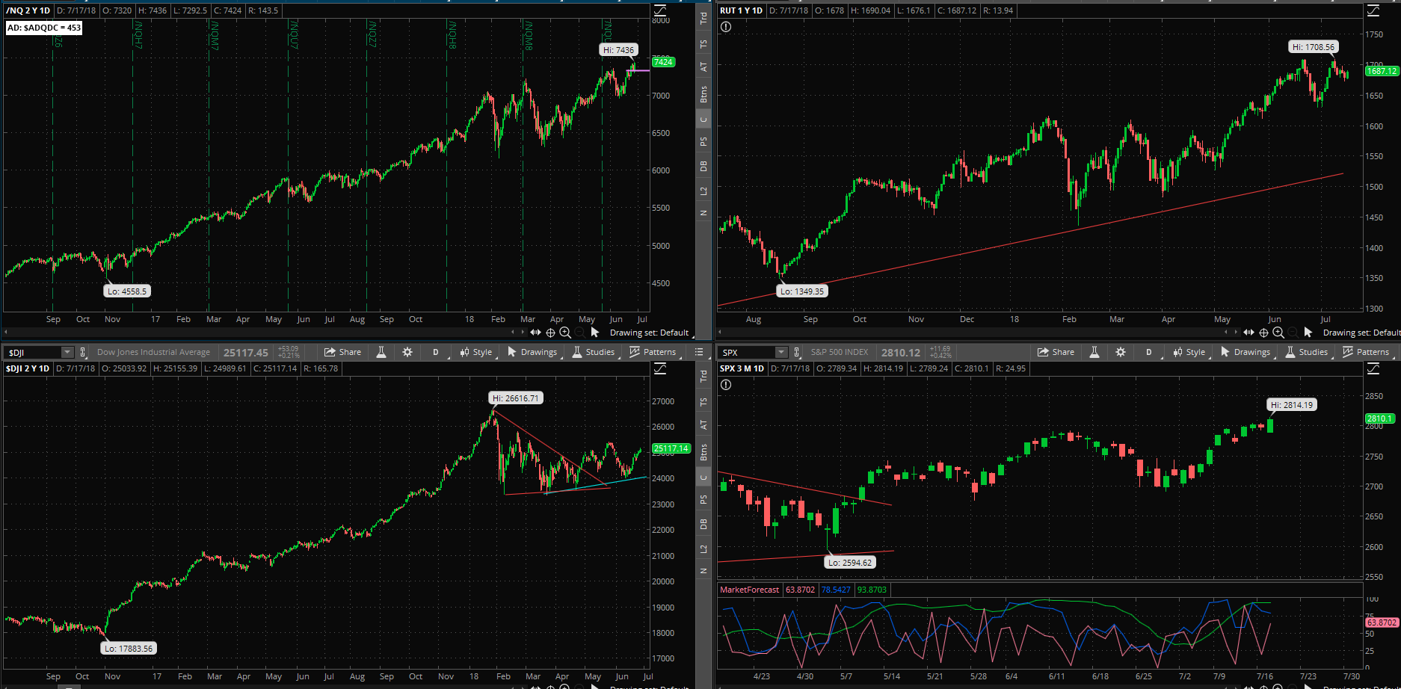Click the symbol link icon beside $DJI
The image size is (1401, 689).
83,352
